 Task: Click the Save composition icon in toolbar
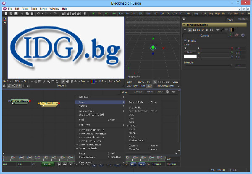tap(16, 13)
